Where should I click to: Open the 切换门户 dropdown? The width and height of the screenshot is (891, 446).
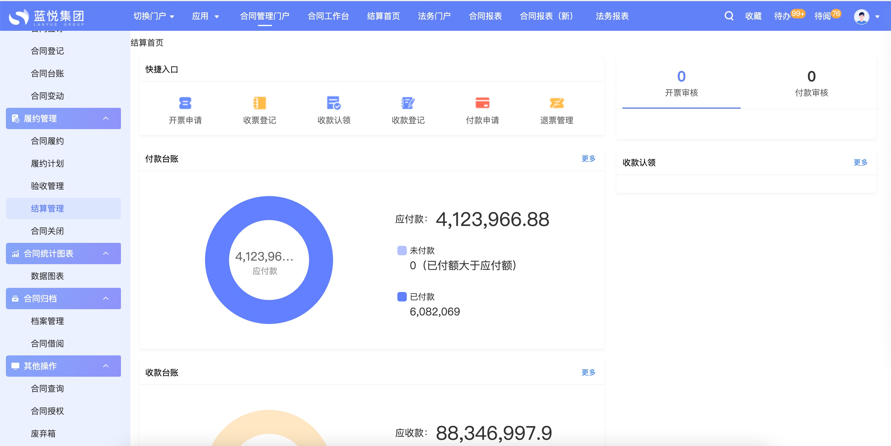154,16
